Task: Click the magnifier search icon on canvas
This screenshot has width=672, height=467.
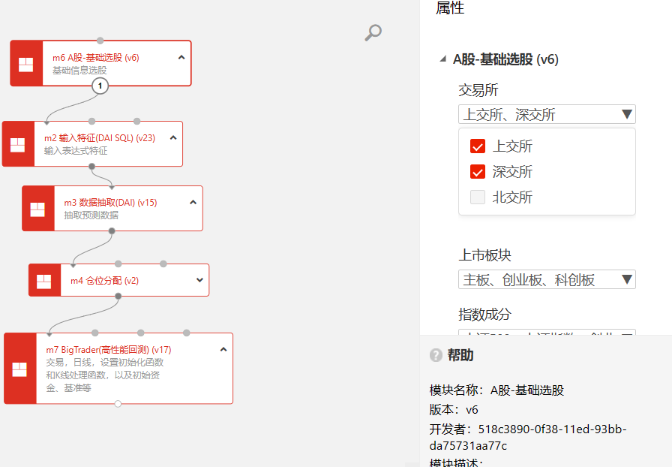Action: point(373,32)
